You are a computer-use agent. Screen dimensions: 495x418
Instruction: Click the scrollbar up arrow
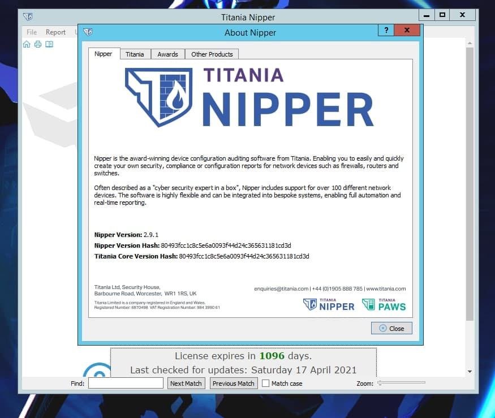(x=470, y=43)
